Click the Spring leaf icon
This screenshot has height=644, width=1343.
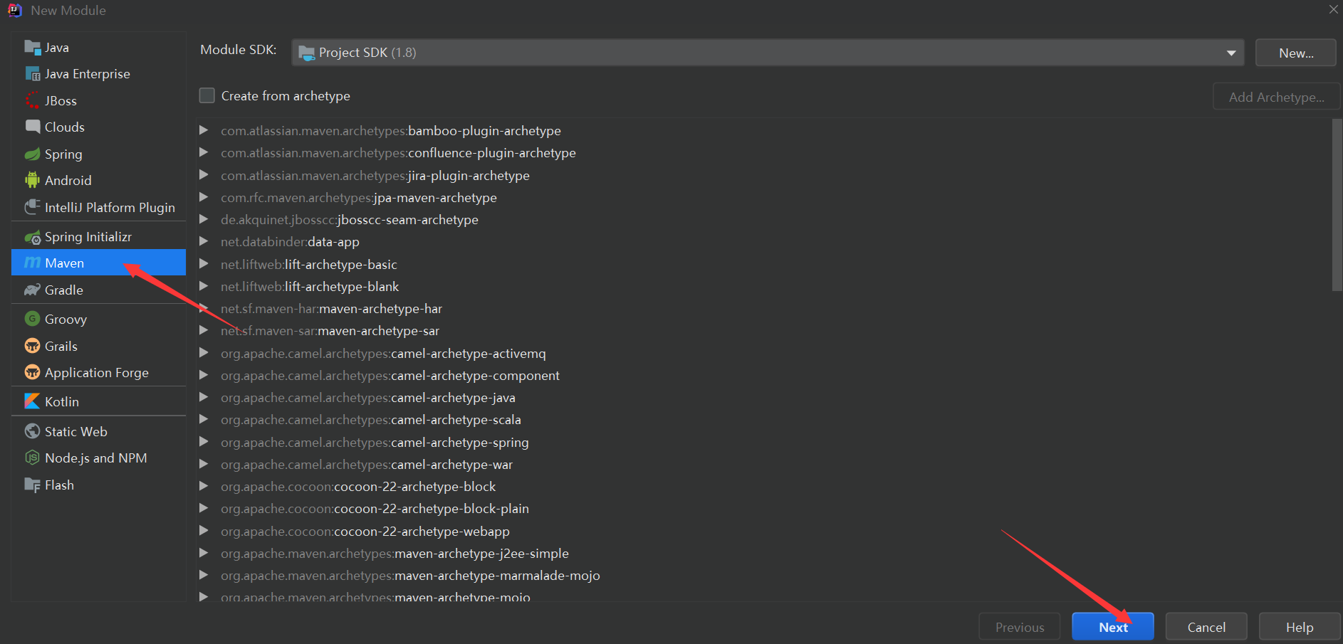(x=32, y=154)
